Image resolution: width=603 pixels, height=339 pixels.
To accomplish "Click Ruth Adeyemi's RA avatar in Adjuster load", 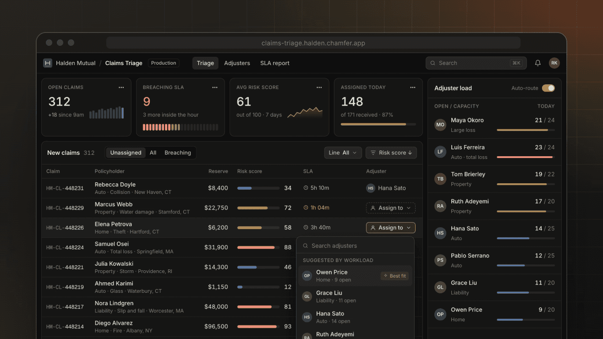I will click(440, 206).
